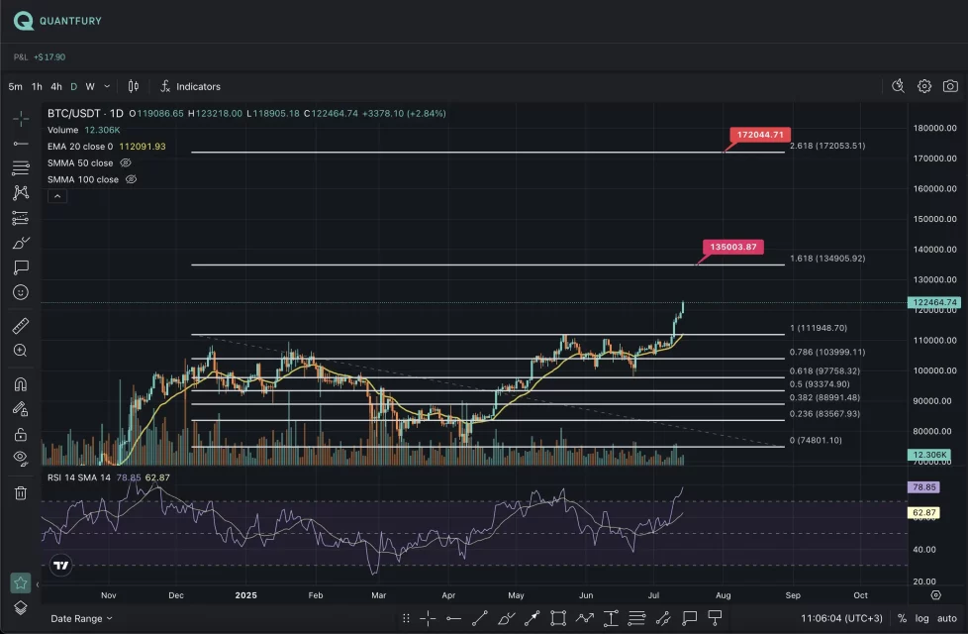Select the 5m timeframe

(x=15, y=86)
